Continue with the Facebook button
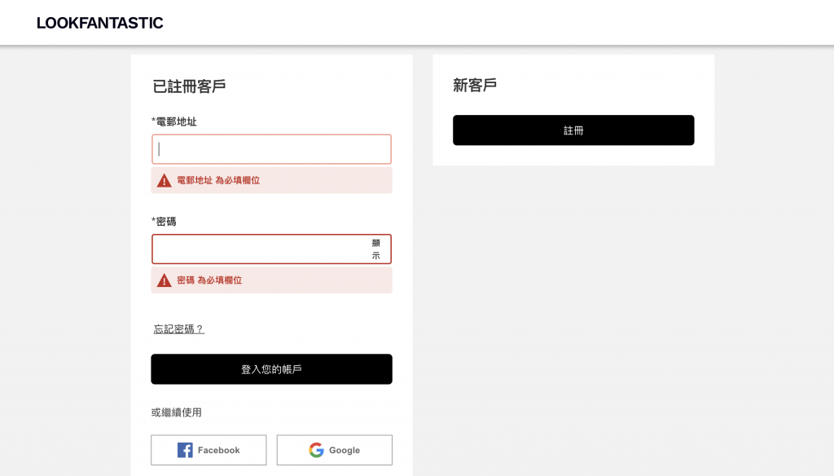The height and width of the screenshot is (476, 834). coord(208,450)
